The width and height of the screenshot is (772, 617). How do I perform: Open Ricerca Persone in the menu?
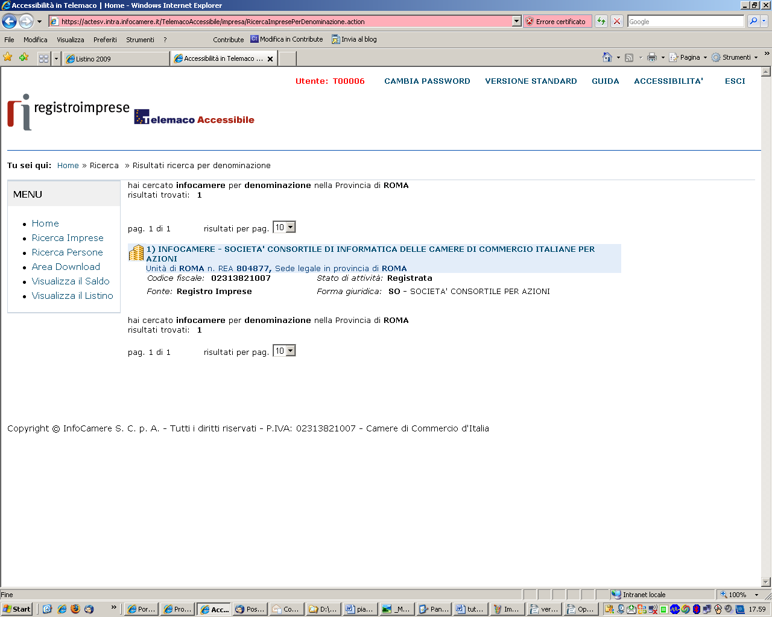pos(68,252)
